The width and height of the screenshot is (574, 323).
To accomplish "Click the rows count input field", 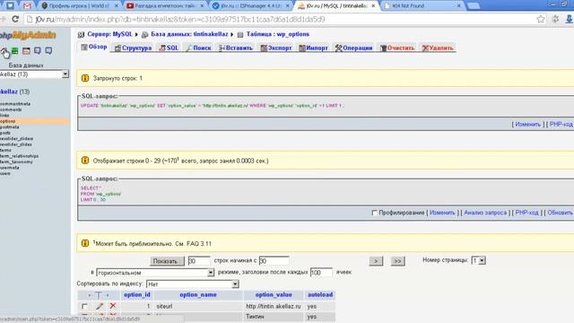I will [199, 261].
